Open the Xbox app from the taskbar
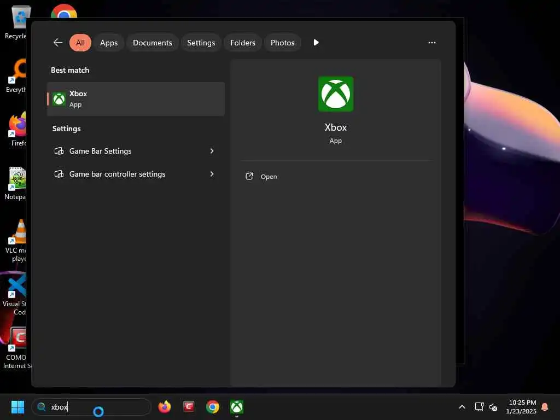Screen dimensions: 560x420 [x=237, y=407]
